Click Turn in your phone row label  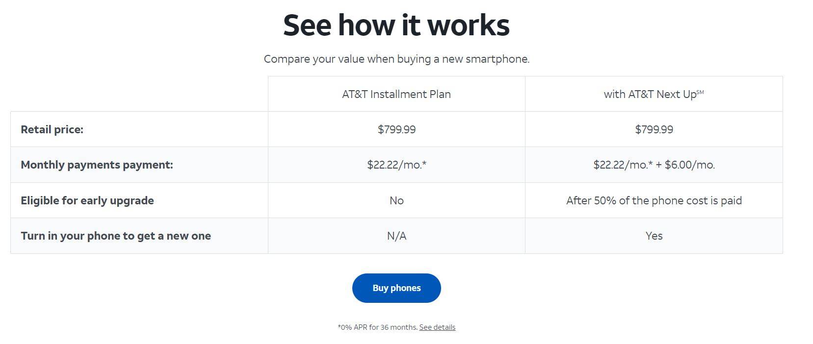pyautogui.click(x=116, y=236)
